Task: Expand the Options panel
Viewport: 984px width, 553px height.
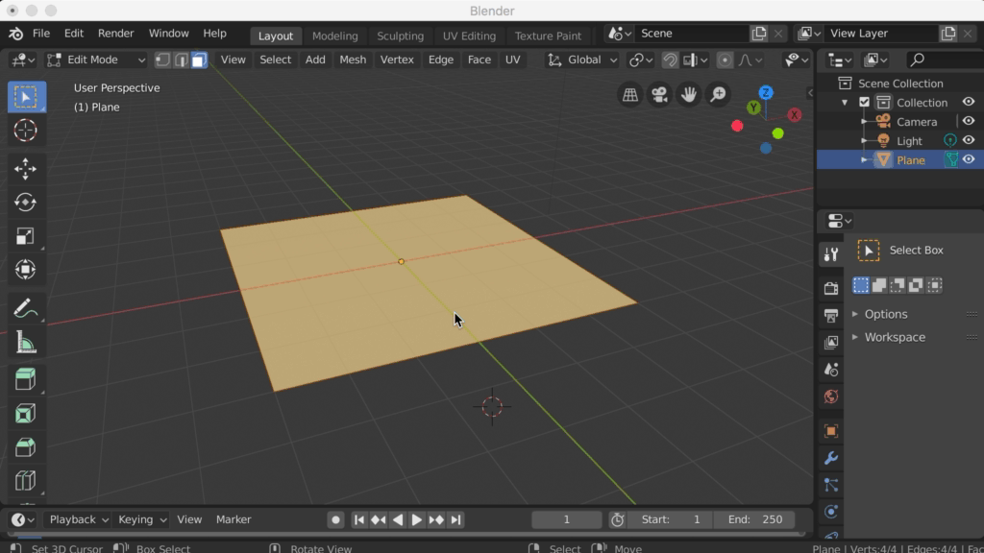Action: click(x=885, y=314)
